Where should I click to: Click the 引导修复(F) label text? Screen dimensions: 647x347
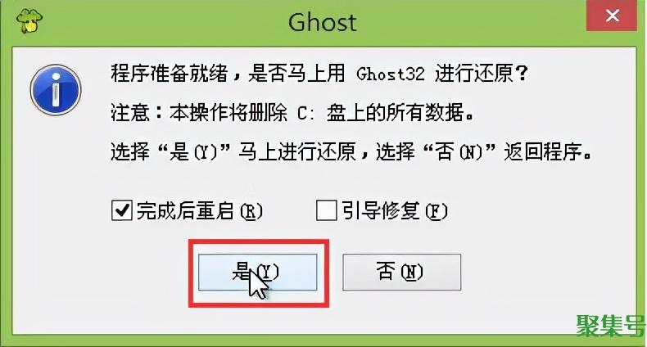pos(395,211)
